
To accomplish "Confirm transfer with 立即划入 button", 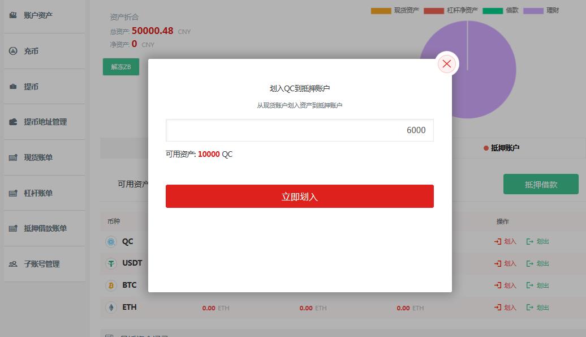I will click(x=300, y=197).
